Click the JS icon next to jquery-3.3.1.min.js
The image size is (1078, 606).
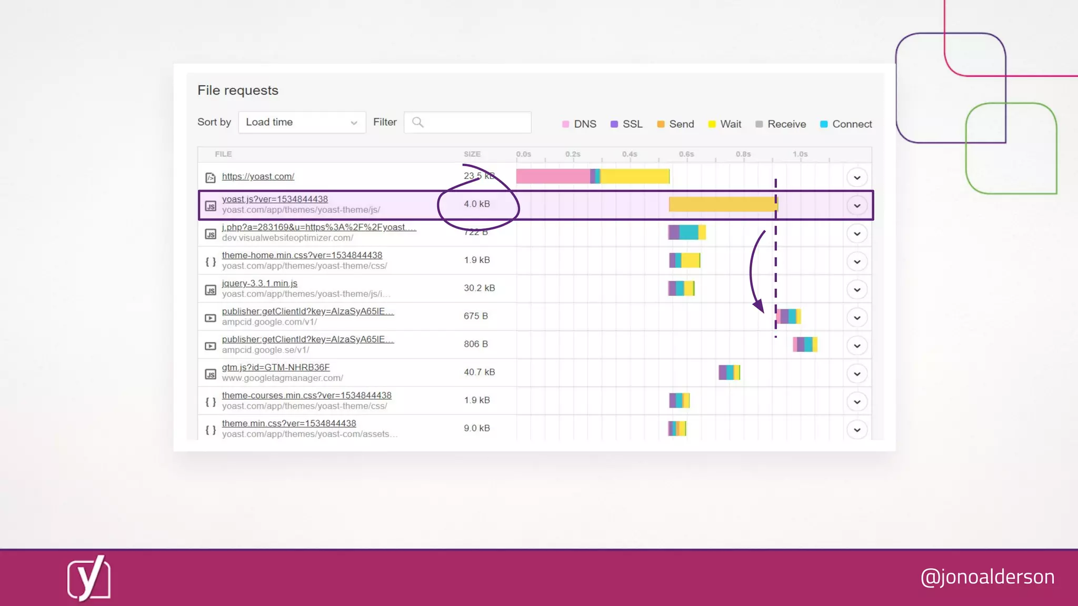pos(210,290)
